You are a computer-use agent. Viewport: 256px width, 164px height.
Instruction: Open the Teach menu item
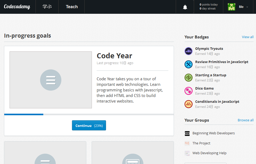click(x=72, y=7)
